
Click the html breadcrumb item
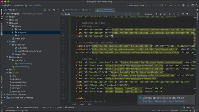coord(74,104)
